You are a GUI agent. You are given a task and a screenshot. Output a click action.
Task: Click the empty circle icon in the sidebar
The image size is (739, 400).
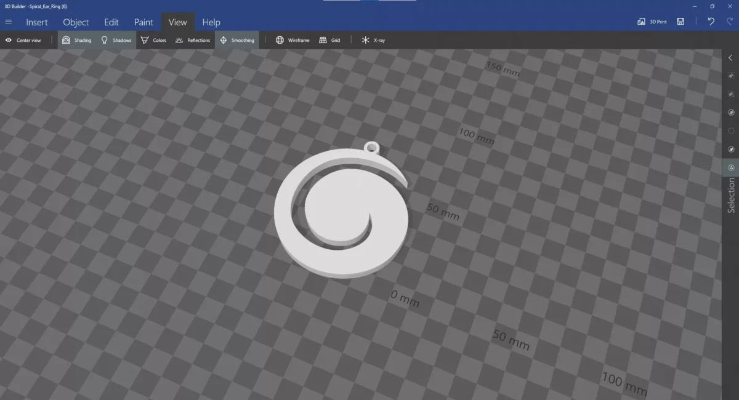(731, 130)
